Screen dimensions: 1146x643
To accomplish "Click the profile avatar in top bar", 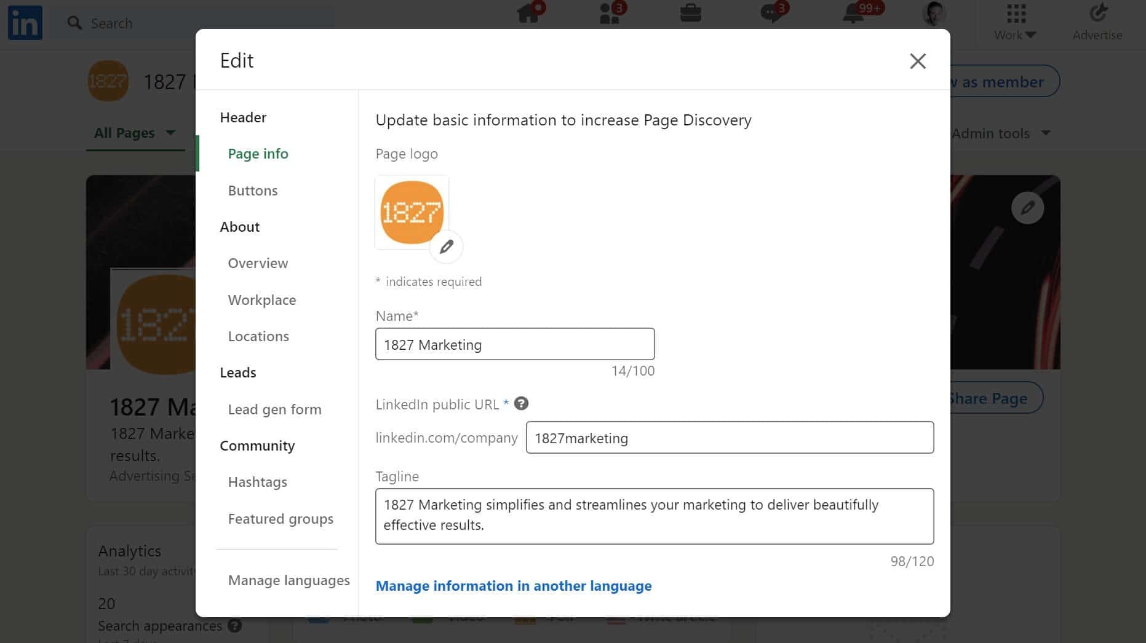I will point(933,13).
